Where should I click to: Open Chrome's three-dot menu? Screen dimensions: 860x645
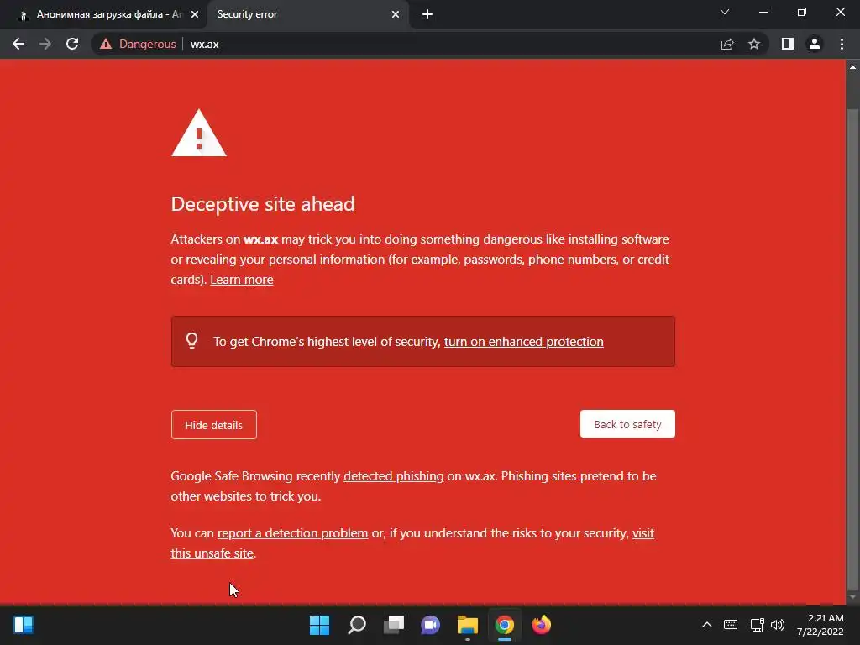tap(842, 44)
